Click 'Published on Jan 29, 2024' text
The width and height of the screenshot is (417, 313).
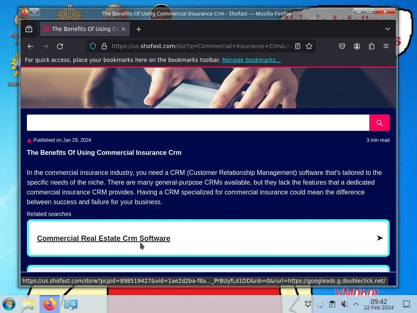(62, 140)
